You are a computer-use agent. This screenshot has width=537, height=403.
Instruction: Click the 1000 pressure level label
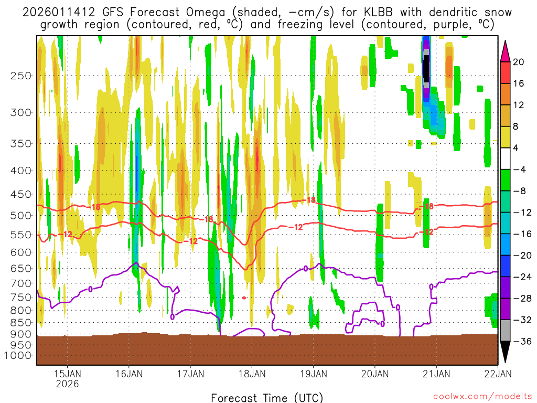[19, 355]
